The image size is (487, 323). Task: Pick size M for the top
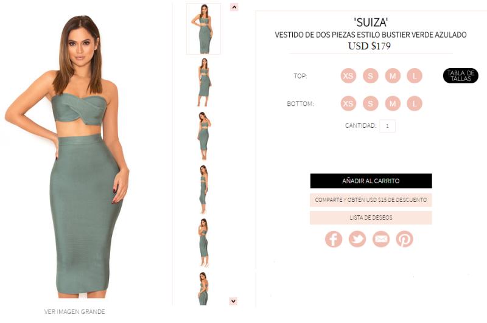(x=393, y=75)
